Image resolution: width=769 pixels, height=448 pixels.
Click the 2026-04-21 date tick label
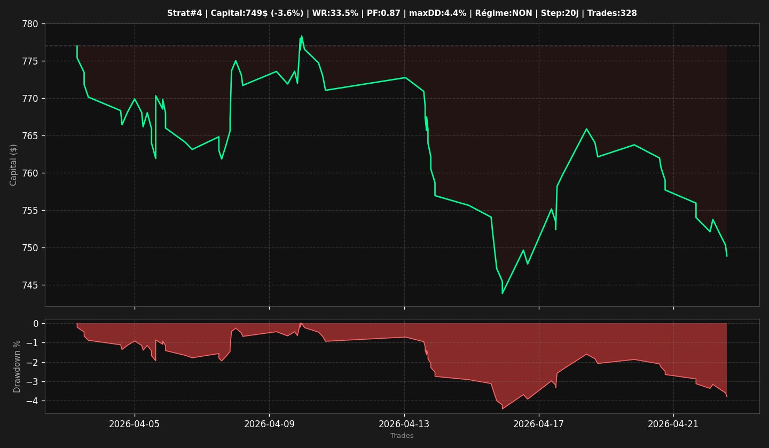(673, 424)
